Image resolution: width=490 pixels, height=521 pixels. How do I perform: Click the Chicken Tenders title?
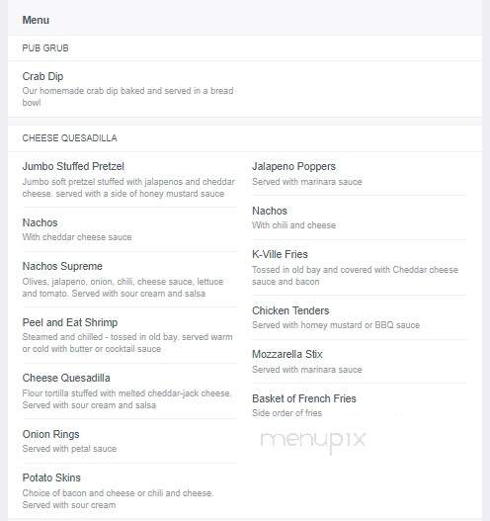[290, 310]
